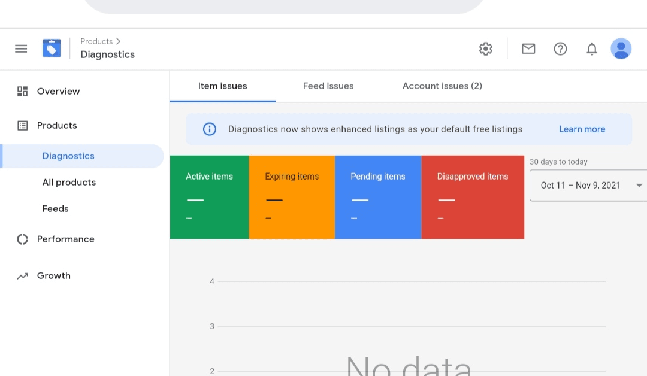View the Account issues (2) tab
This screenshot has height=376, width=647.
point(442,86)
